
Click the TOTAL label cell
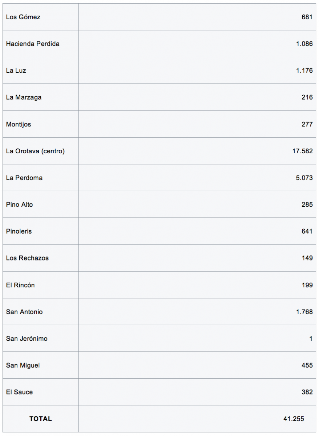tap(41, 419)
